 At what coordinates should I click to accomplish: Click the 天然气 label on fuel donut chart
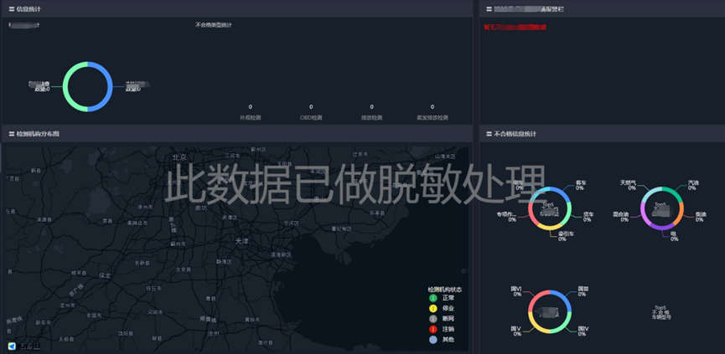[x=628, y=182]
